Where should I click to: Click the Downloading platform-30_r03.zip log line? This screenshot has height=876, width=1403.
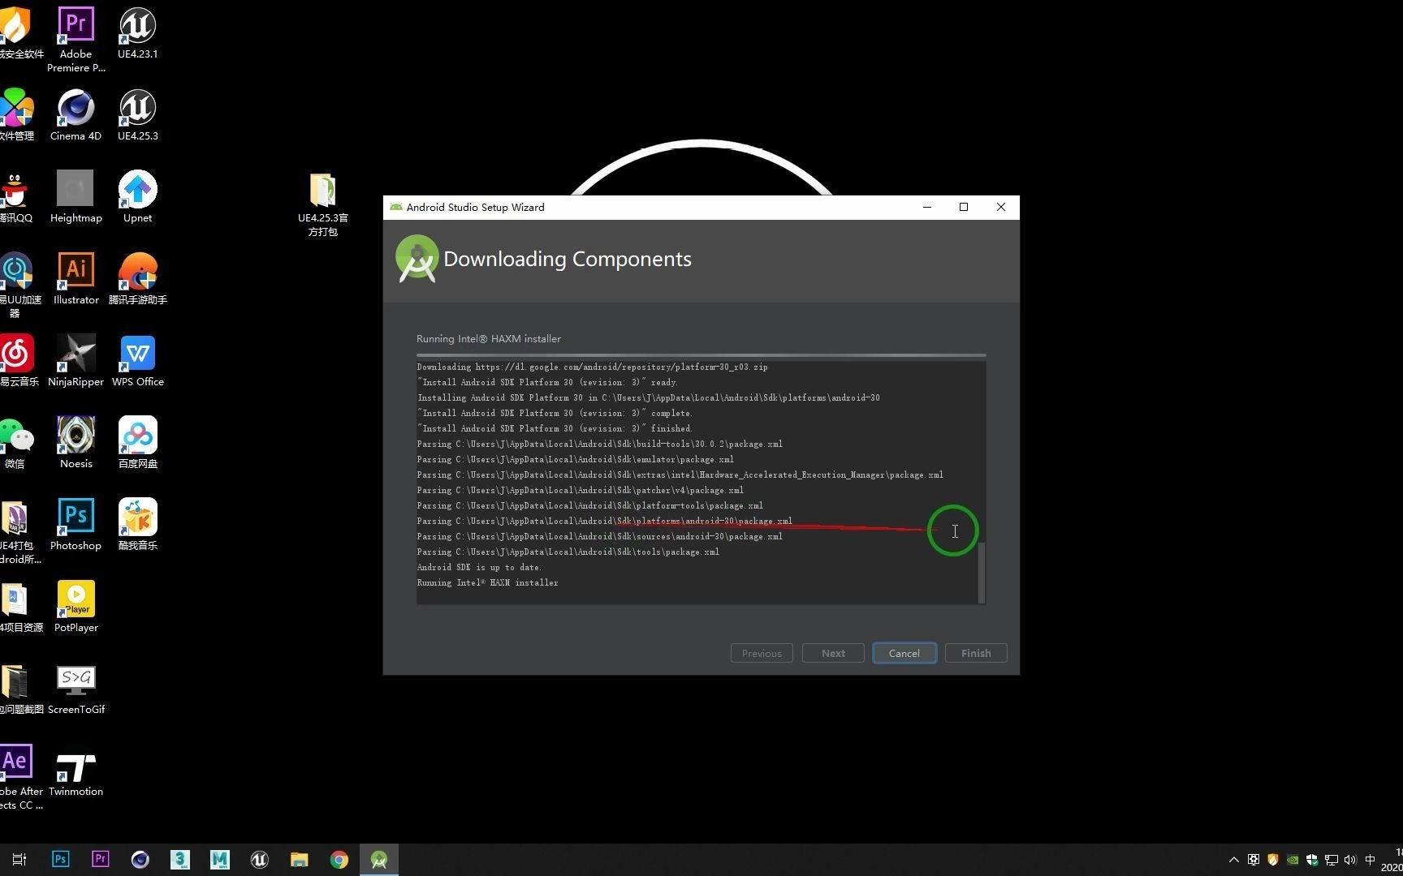point(592,367)
